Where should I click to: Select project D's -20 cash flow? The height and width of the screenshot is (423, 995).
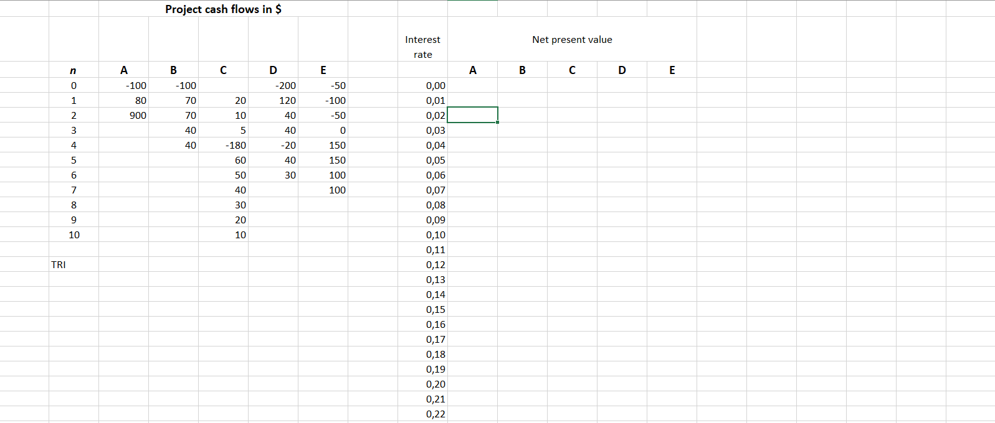pyautogui.click(x=273, y=145)
